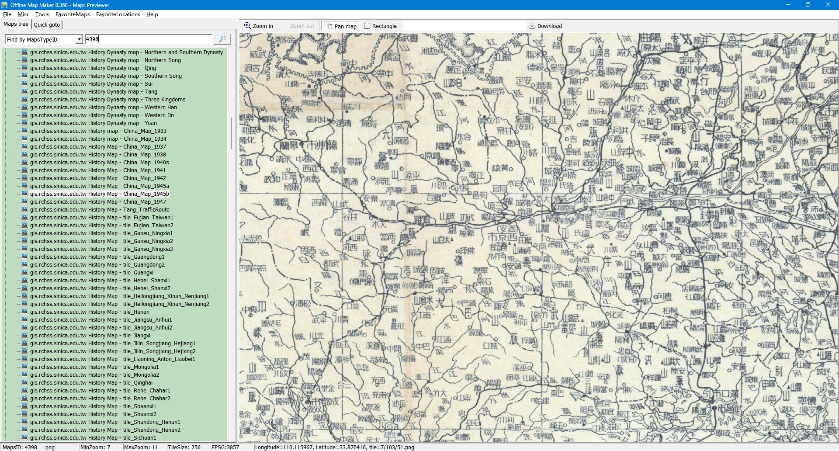Screen dimensions: 839x451
Task: Click the Tang Dynasty map icon
Action: pyautogui.click(x=24, y=91)
